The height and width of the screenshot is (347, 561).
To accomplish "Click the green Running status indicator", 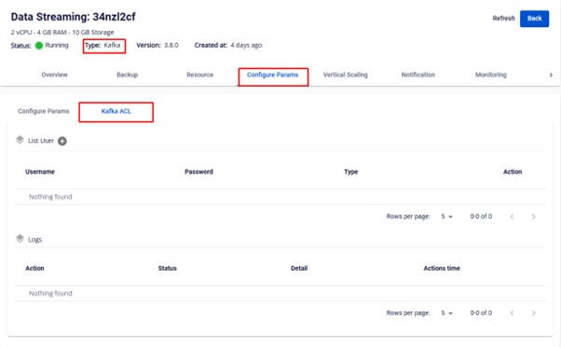I will pos(39,46).
